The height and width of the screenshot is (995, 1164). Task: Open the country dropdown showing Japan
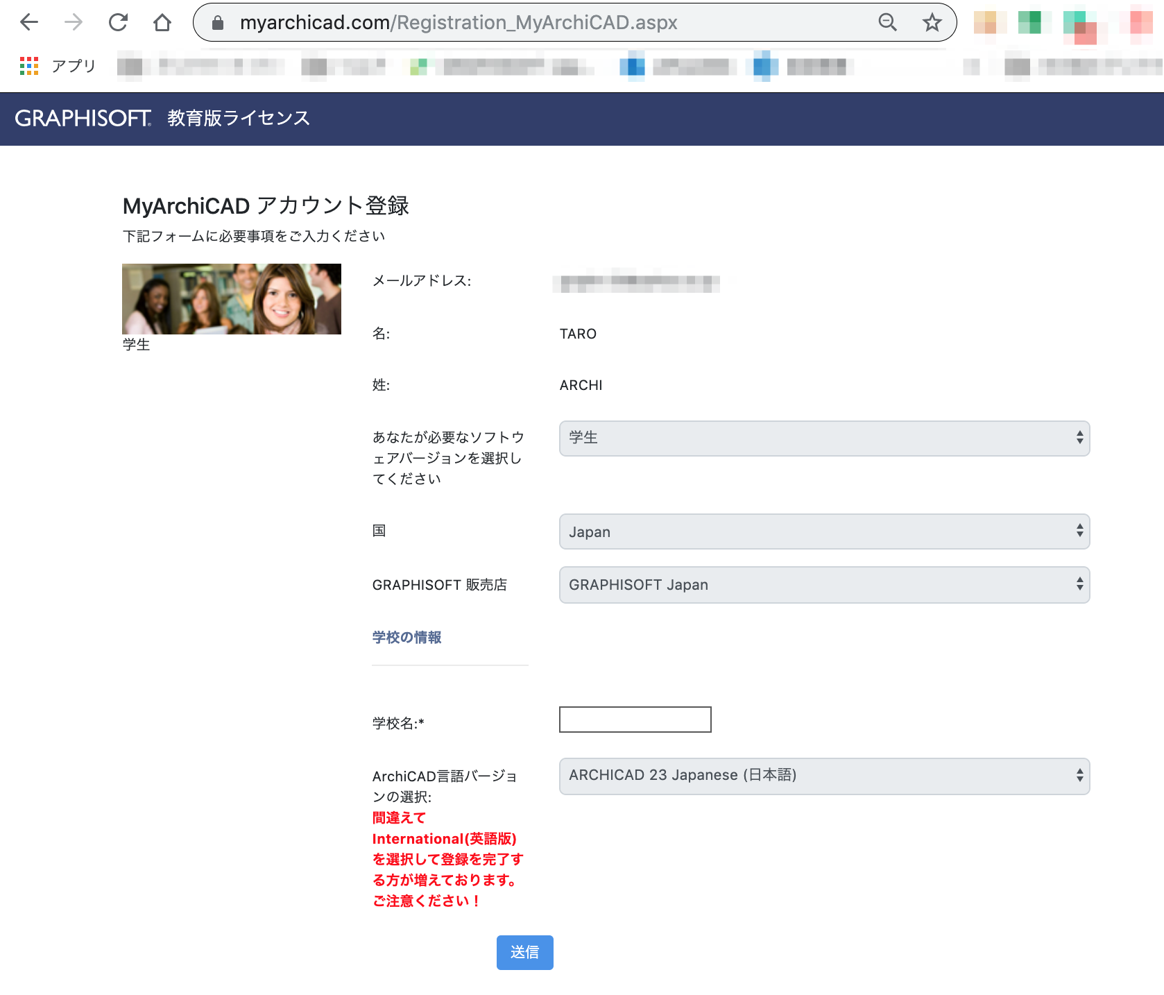[x=824, y=531]
